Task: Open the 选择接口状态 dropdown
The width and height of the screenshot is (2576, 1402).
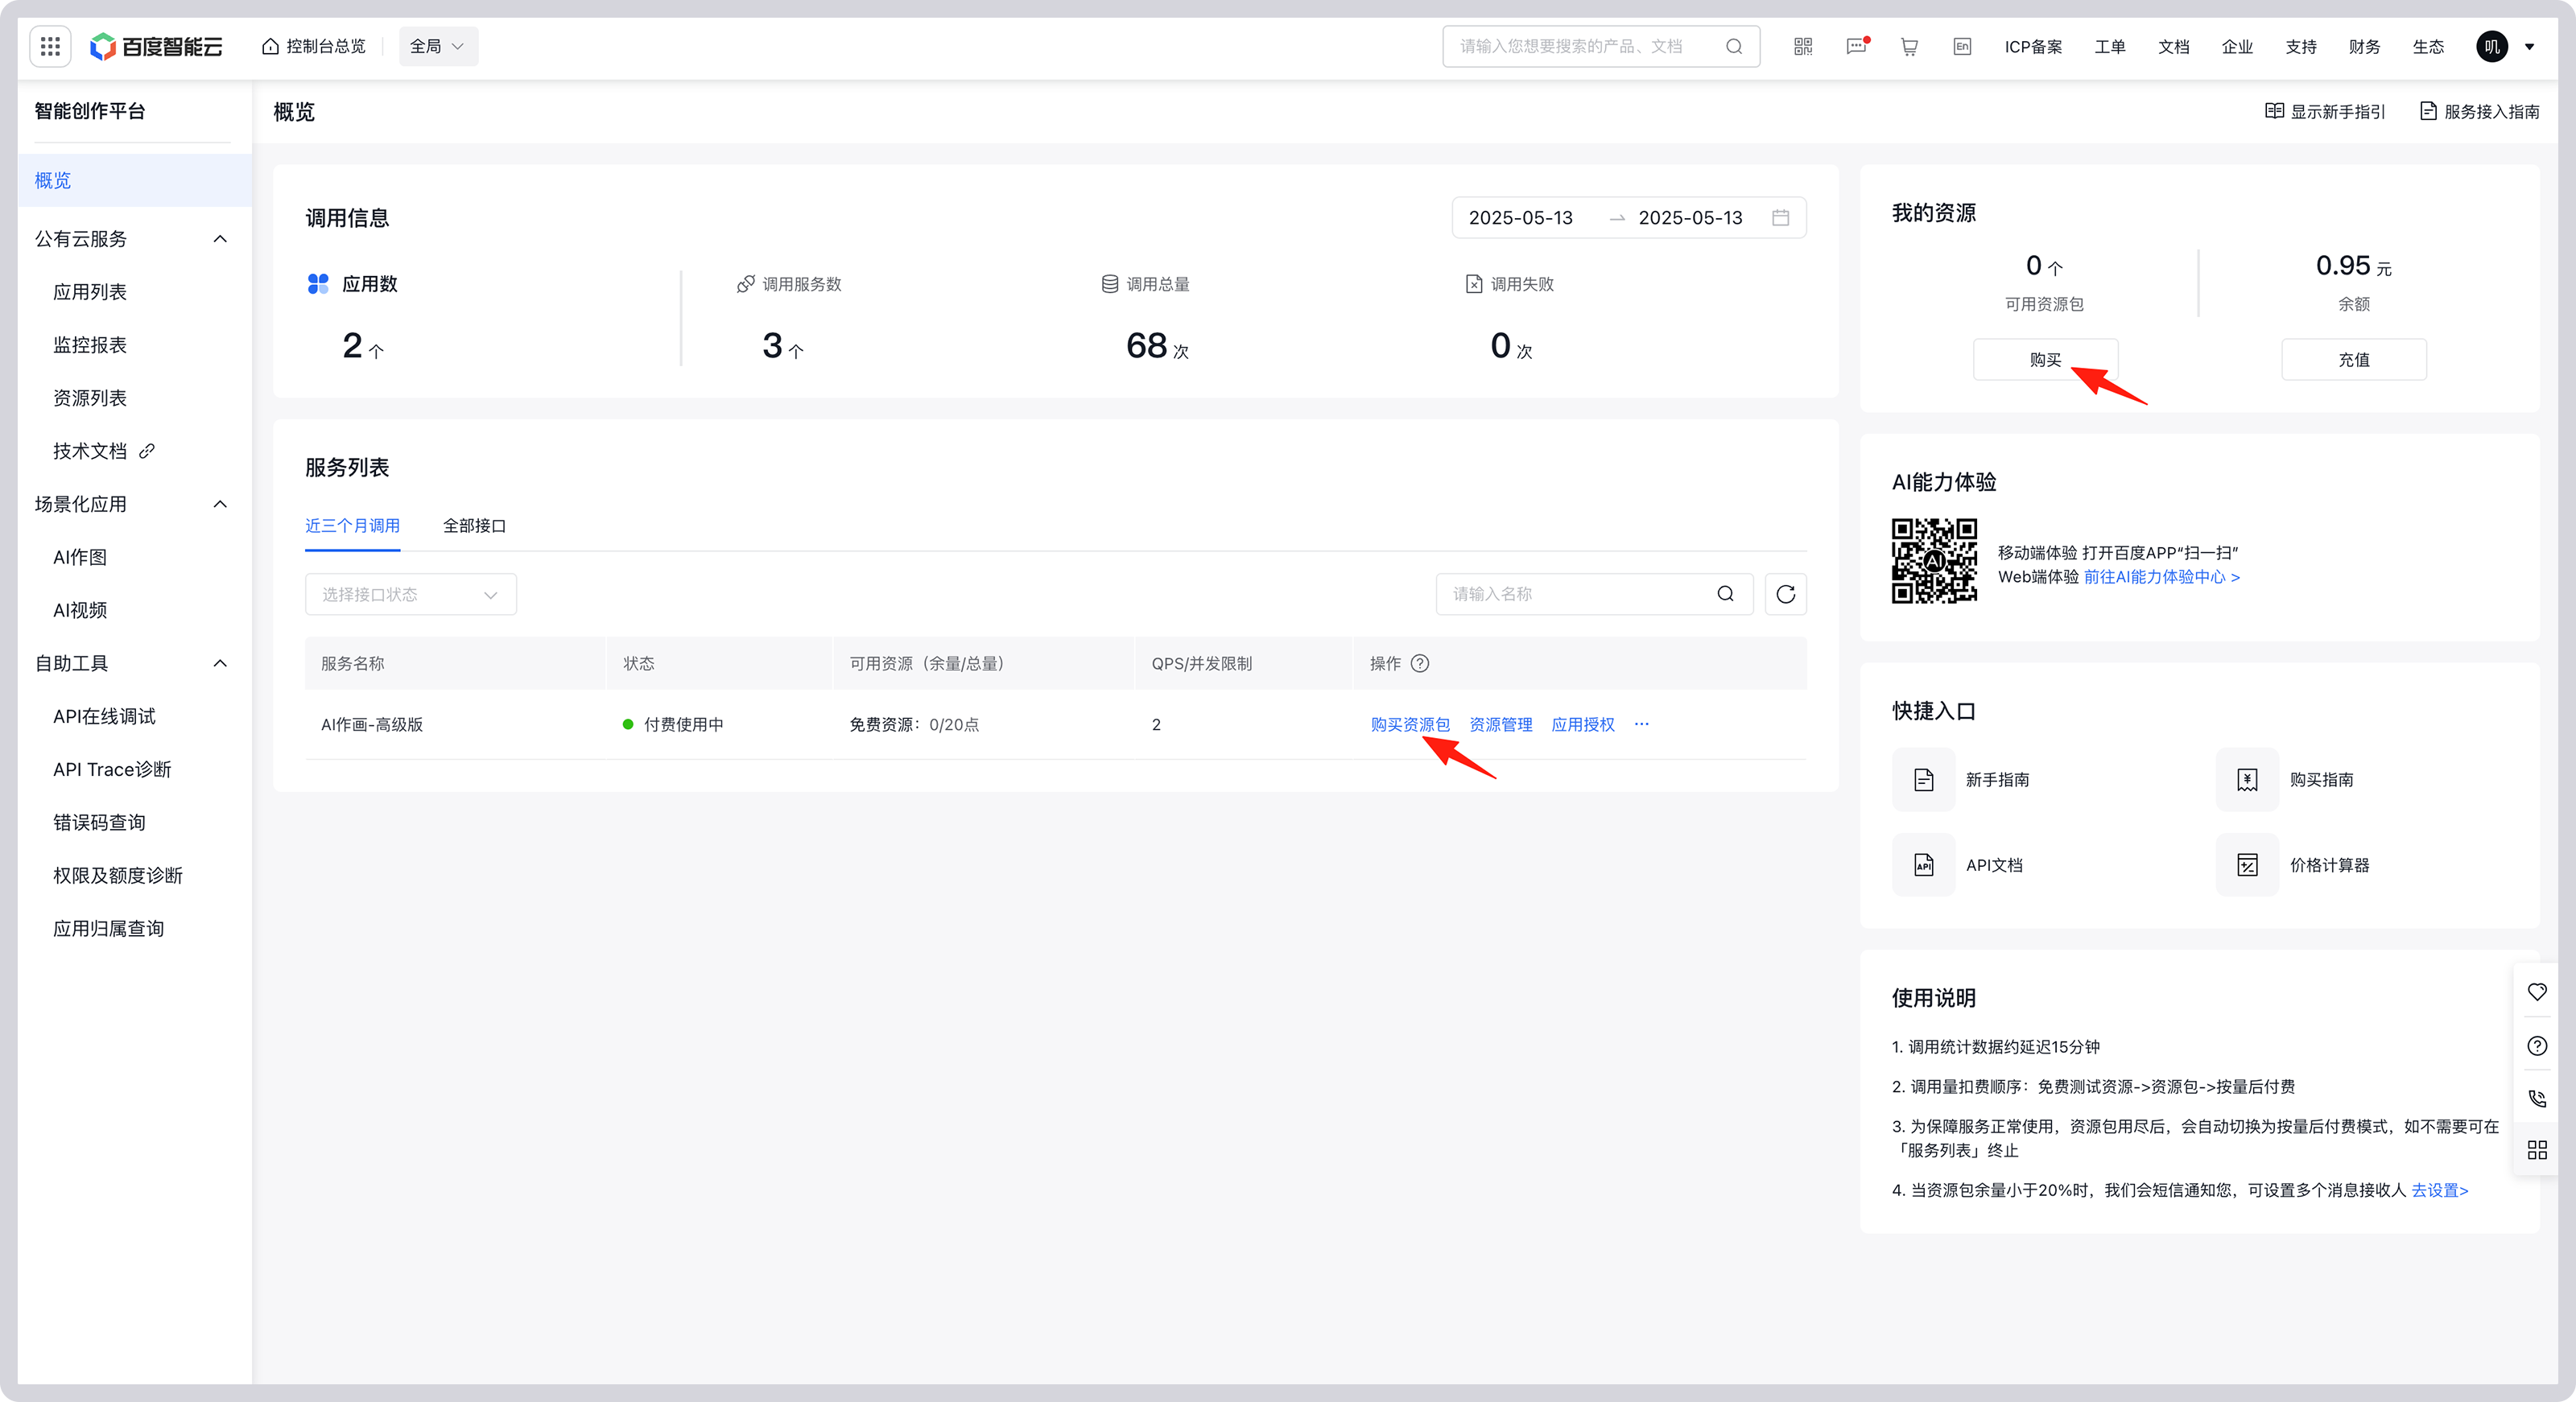Action: click(x=410, y=594)
